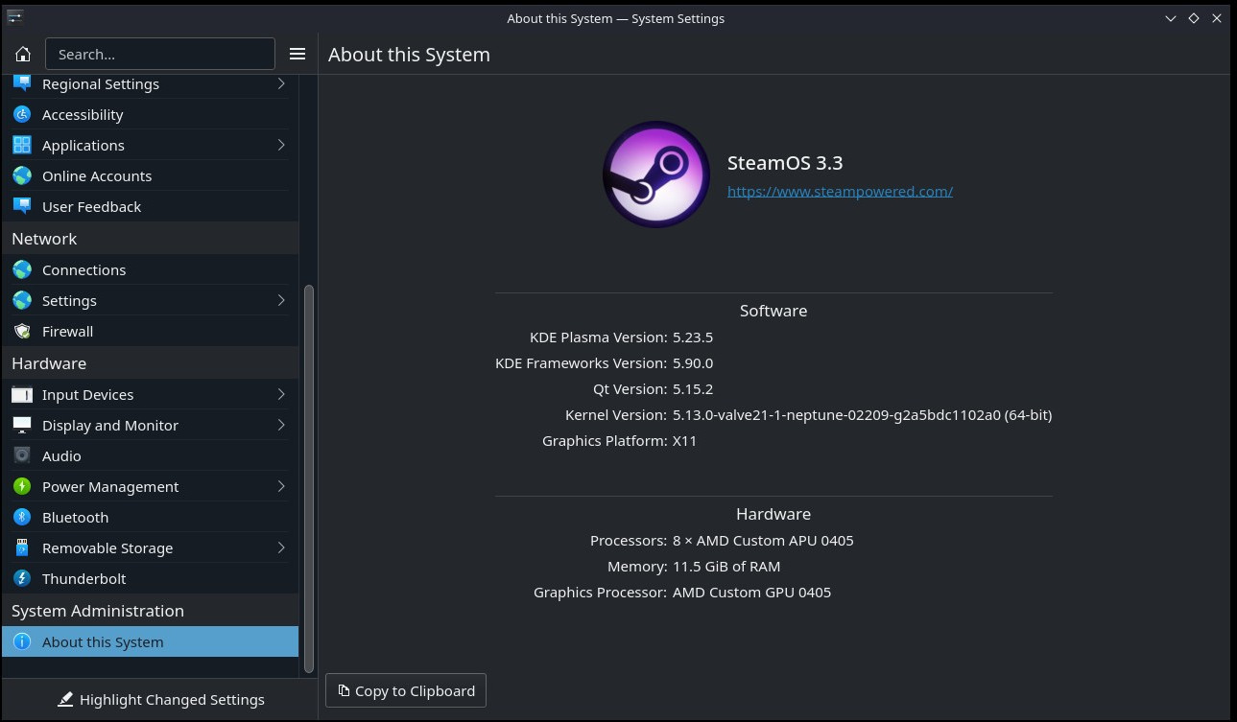The height and width of the screenshot is (722, 1237).
Task: Minimize the System Settings window
Action: click(1171, 18)
